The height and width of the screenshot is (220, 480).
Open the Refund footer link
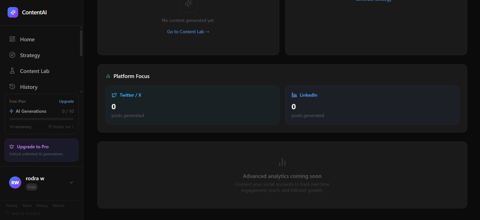(58, 205)
